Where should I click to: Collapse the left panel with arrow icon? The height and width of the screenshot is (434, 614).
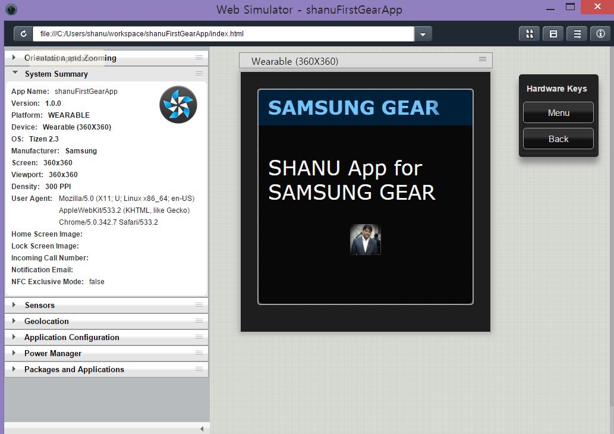pos(201,429)
